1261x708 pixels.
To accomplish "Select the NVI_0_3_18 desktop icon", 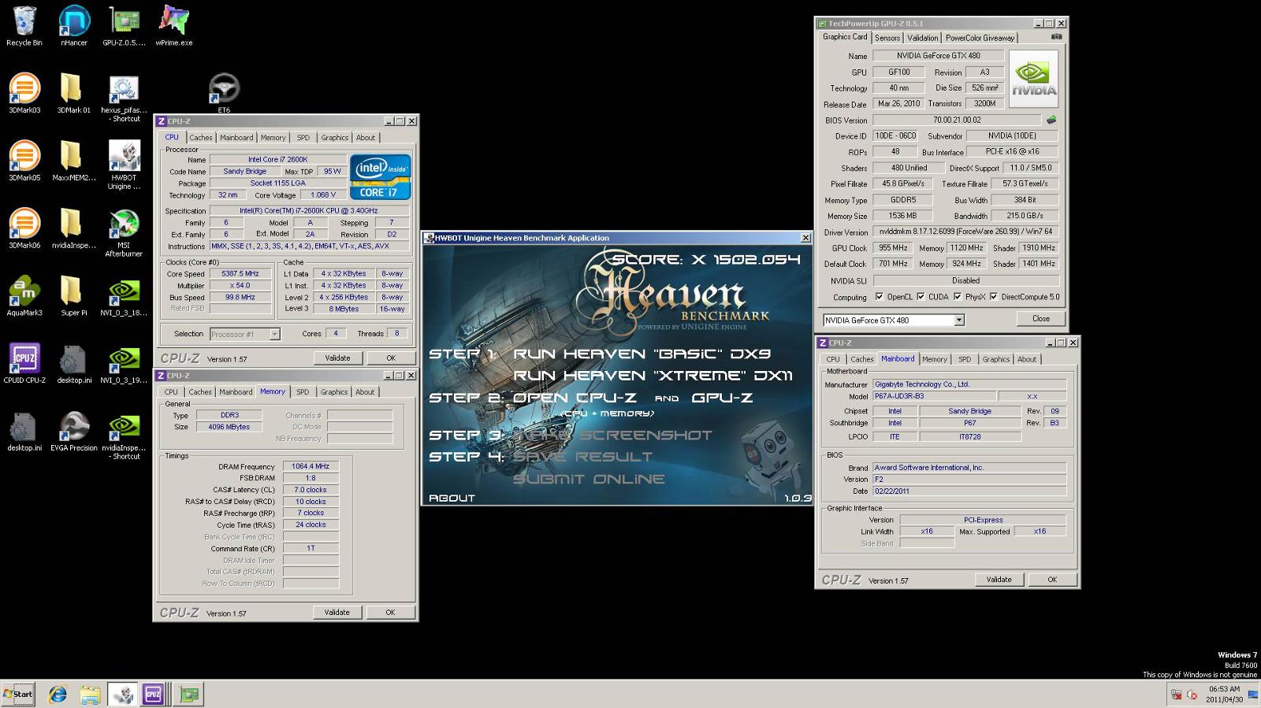I will coord(124,296).
